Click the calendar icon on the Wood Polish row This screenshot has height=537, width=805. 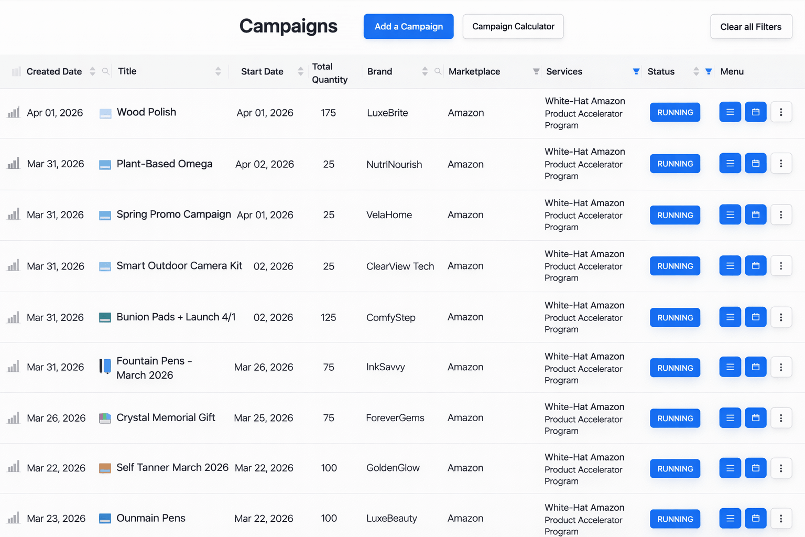[x=755, y=112]
